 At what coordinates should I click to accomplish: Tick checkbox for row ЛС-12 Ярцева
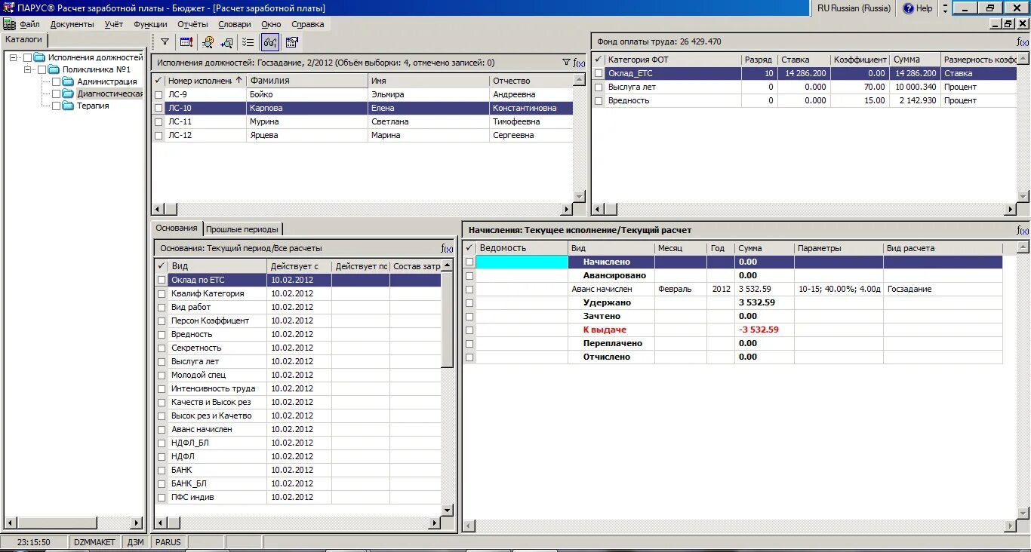[x=158, y=136]
